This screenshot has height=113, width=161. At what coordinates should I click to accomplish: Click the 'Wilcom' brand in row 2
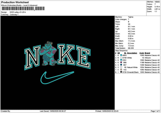148,58
